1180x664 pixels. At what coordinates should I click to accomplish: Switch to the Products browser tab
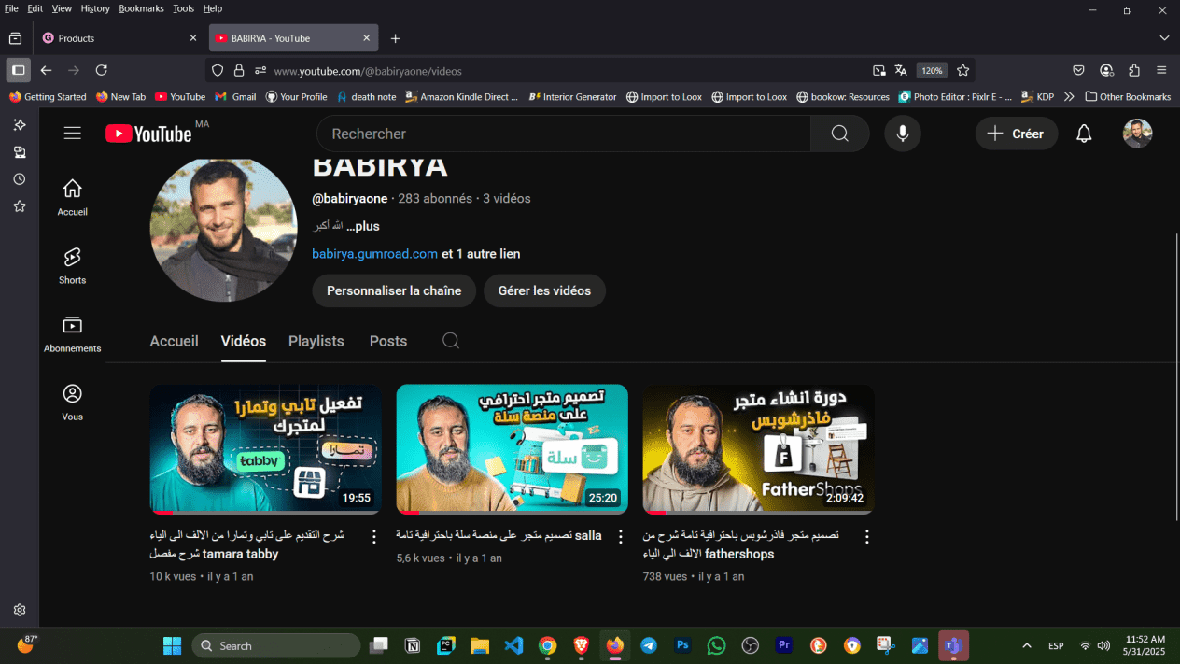119,38
